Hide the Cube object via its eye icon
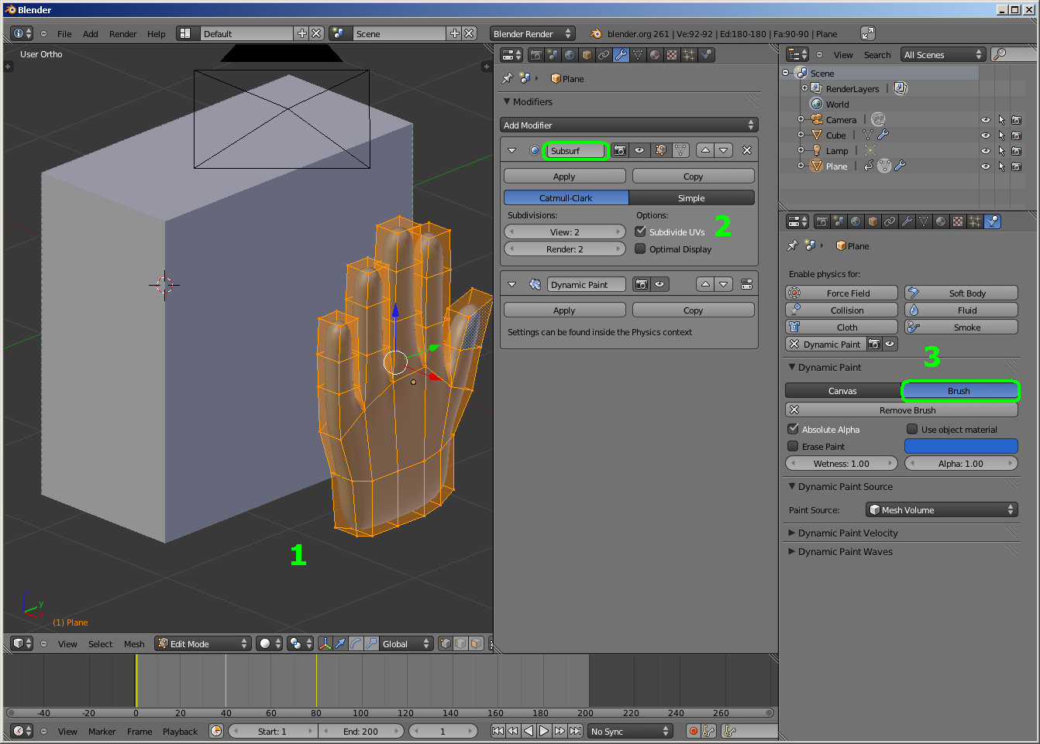This screenshot has width=1040, height=744. [985, 135]
